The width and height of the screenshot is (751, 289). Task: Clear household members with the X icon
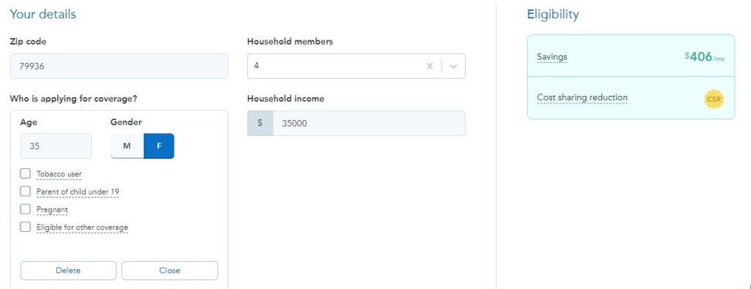(430, 66)
